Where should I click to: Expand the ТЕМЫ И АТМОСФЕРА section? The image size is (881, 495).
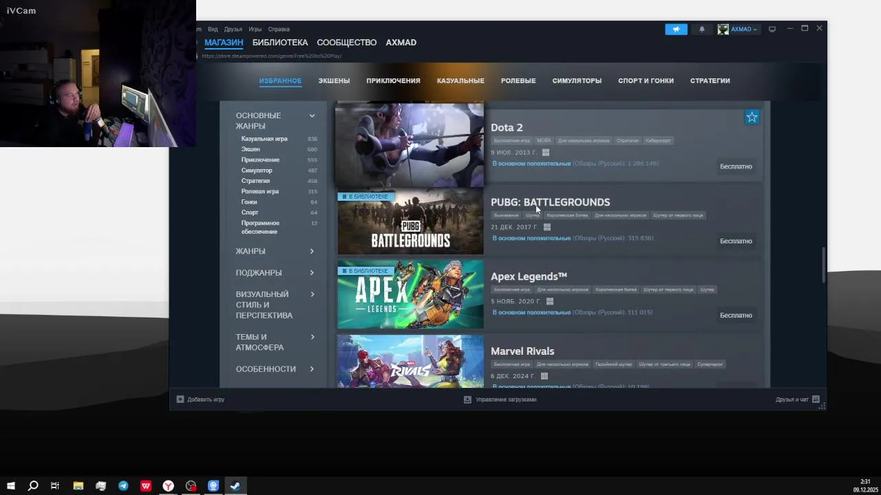(x=312, y=337)
